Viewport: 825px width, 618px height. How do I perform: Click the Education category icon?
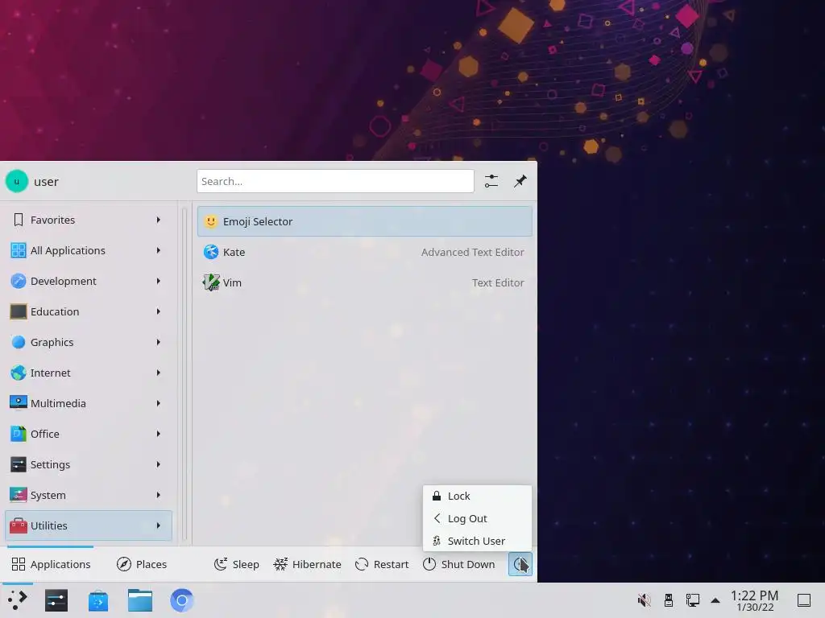(19, 311)
